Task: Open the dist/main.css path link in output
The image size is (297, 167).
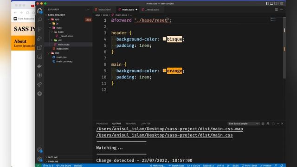Action: [x=164, y=135]
